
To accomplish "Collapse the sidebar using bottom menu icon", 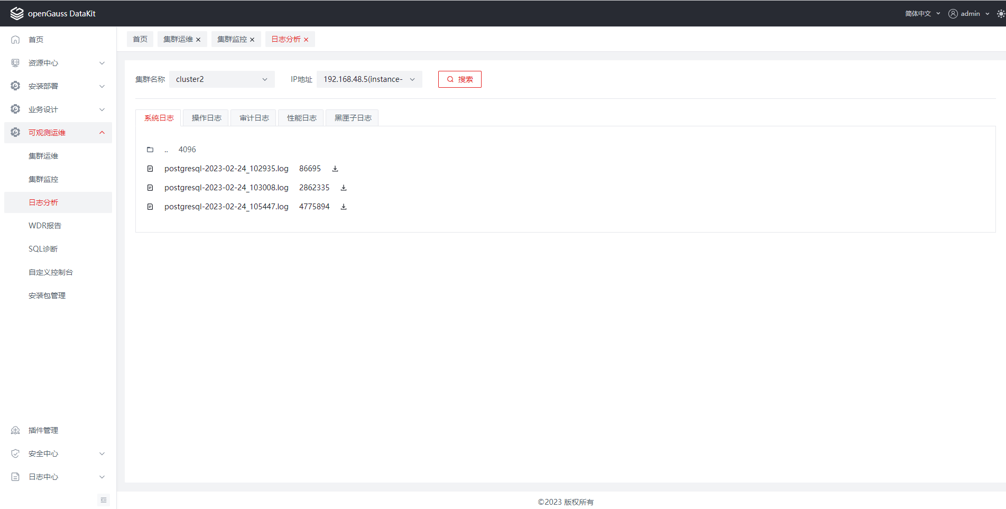I will coord(104,500).
